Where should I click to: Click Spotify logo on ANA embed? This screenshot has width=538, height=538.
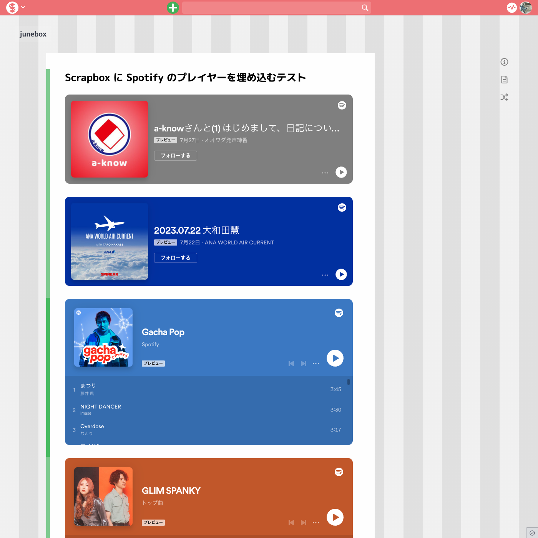tap(342, 208)
